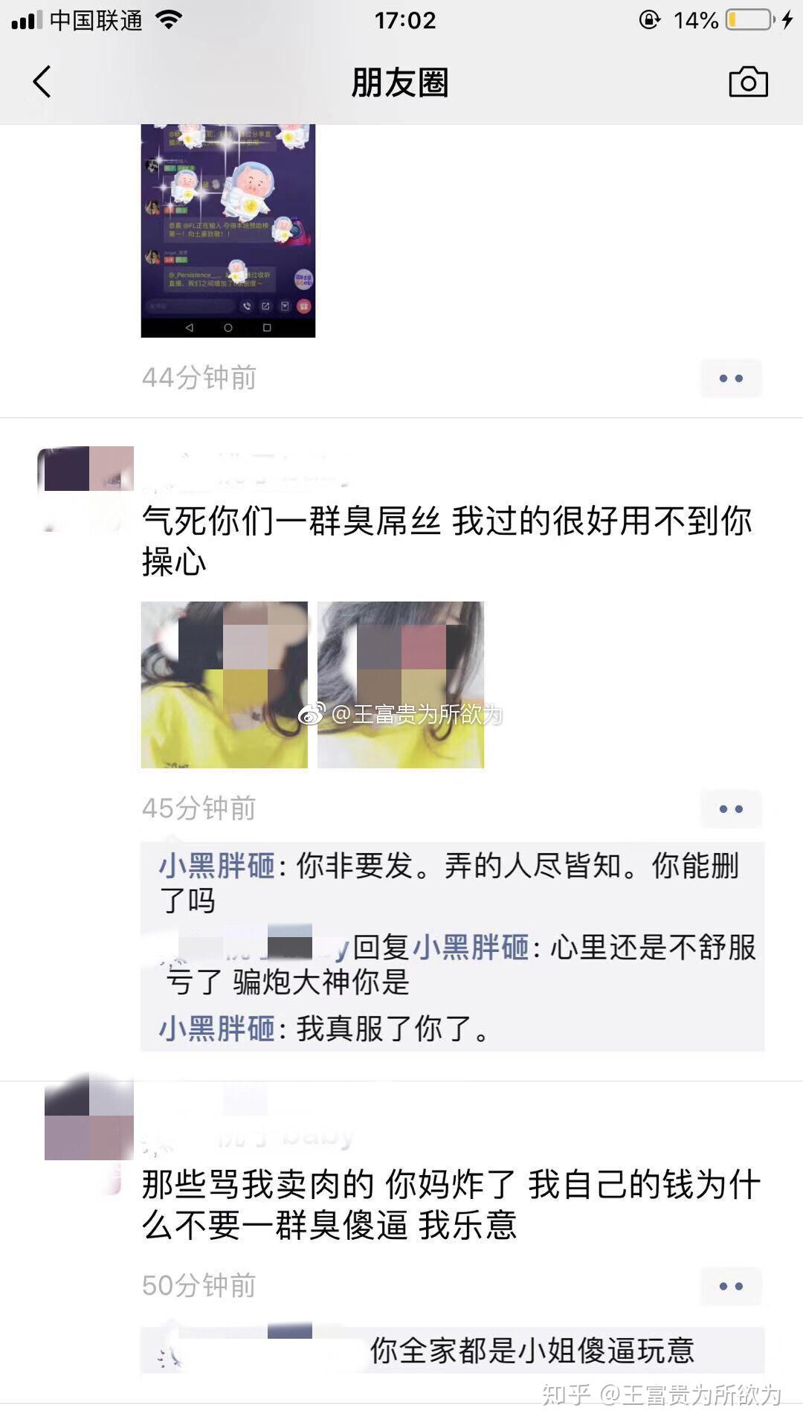Open the two-dot menu beside 50分钟前

pos(731,1287)
